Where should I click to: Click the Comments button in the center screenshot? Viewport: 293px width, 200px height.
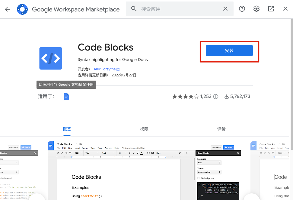click(216, 147)
